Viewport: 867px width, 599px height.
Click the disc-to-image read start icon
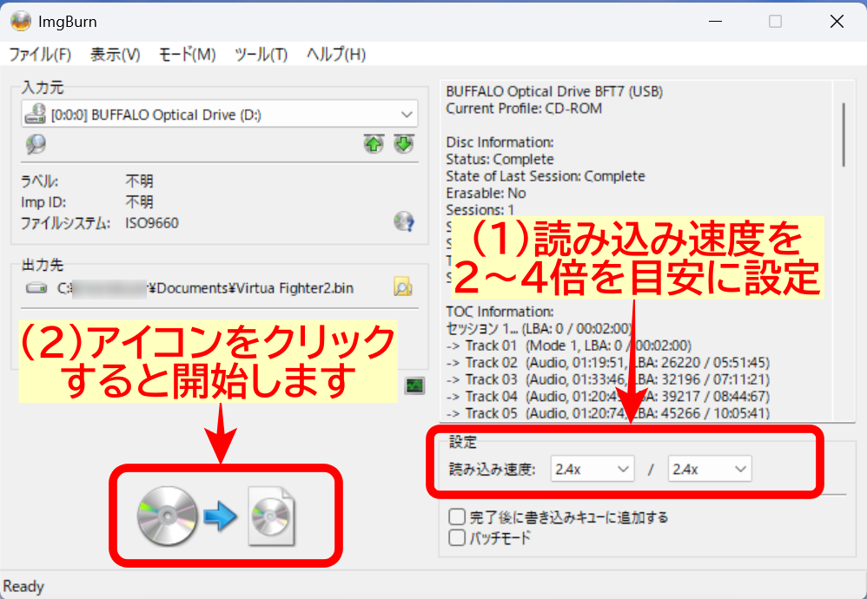(217, 517)
